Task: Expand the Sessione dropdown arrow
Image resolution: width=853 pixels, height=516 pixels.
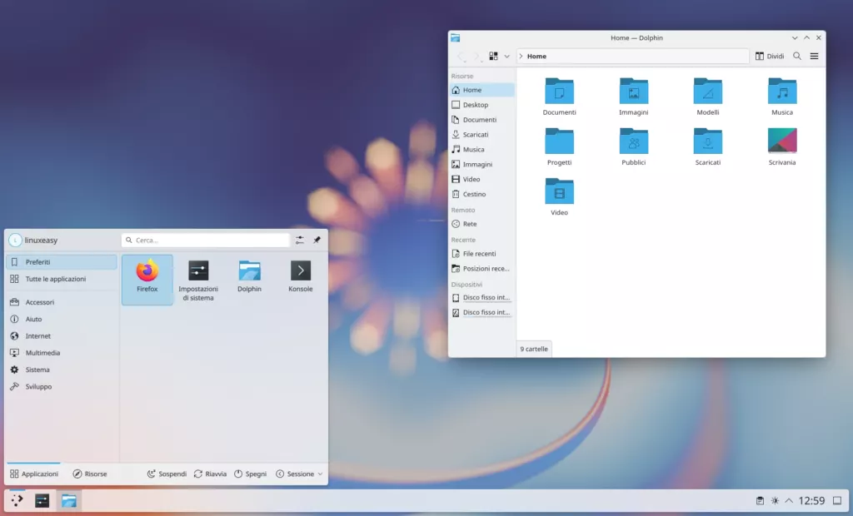Action: click(x=320, y=474)
